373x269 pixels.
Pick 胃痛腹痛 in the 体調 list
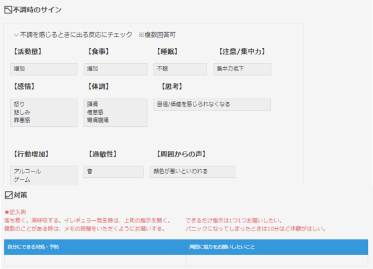(98, 120)
